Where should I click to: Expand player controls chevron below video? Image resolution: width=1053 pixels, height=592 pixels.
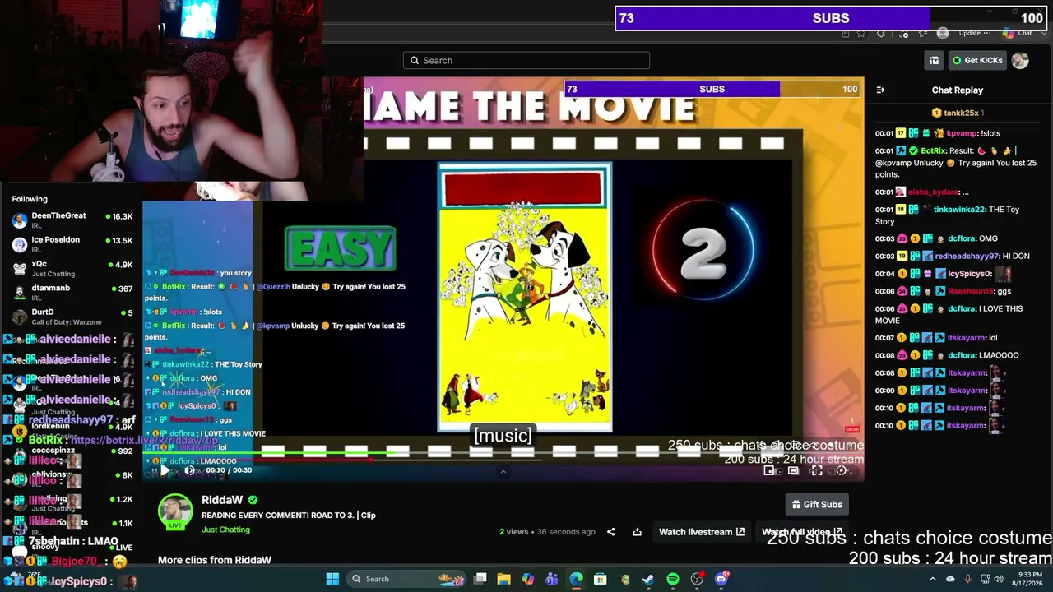coord(503,472)
